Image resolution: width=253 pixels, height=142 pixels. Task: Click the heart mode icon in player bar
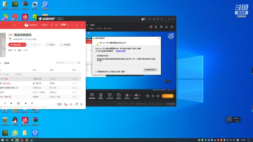tap(65, 104)
